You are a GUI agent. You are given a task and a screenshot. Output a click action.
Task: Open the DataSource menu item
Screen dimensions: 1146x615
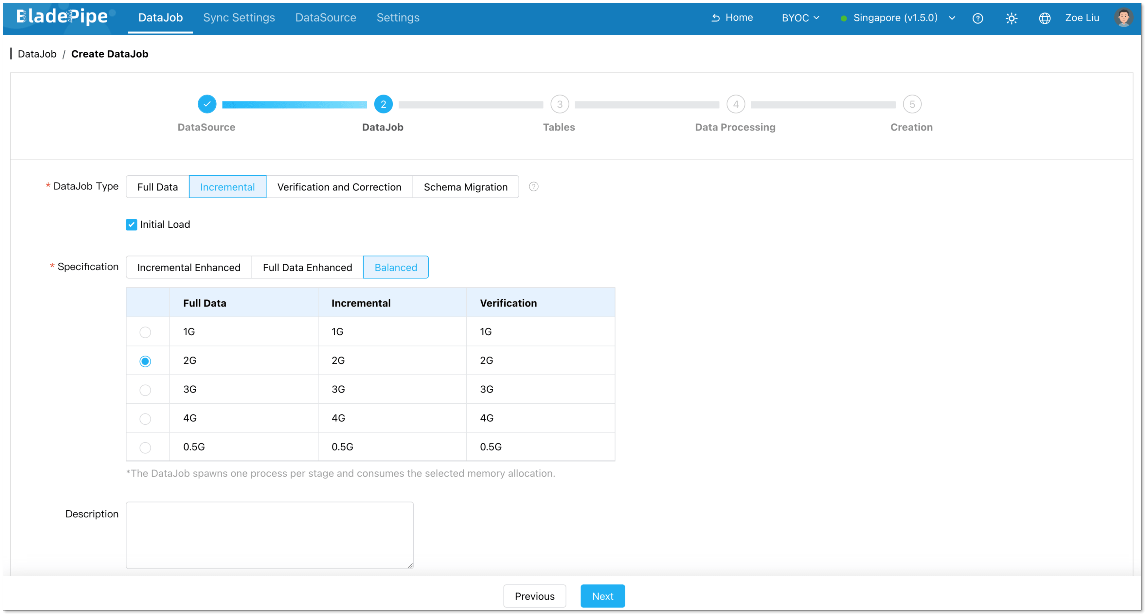coord(325,17)
